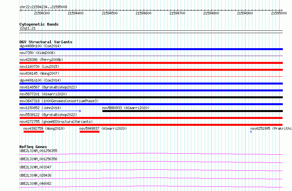The height and width of the screenshot is (191, 292).
Task: Click the blue bar of esv3647318
Action: (151, 104)
